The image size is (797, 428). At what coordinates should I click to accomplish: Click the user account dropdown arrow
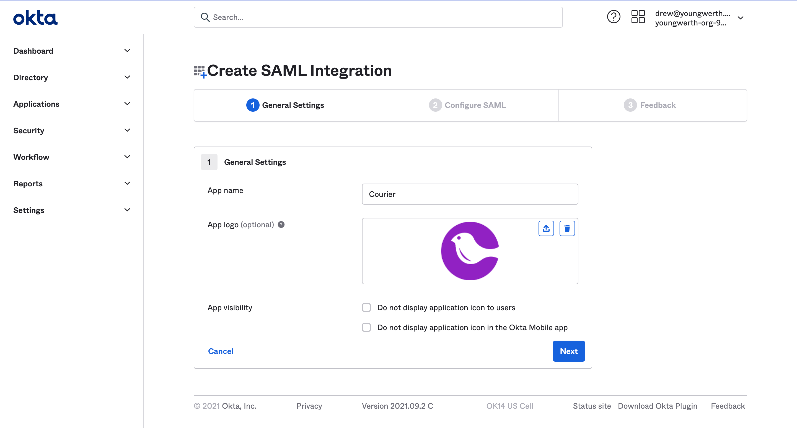click(x=742, y=17)
